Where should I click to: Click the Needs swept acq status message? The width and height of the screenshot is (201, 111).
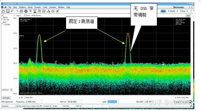pyautogui.click(x=34, y=106)
